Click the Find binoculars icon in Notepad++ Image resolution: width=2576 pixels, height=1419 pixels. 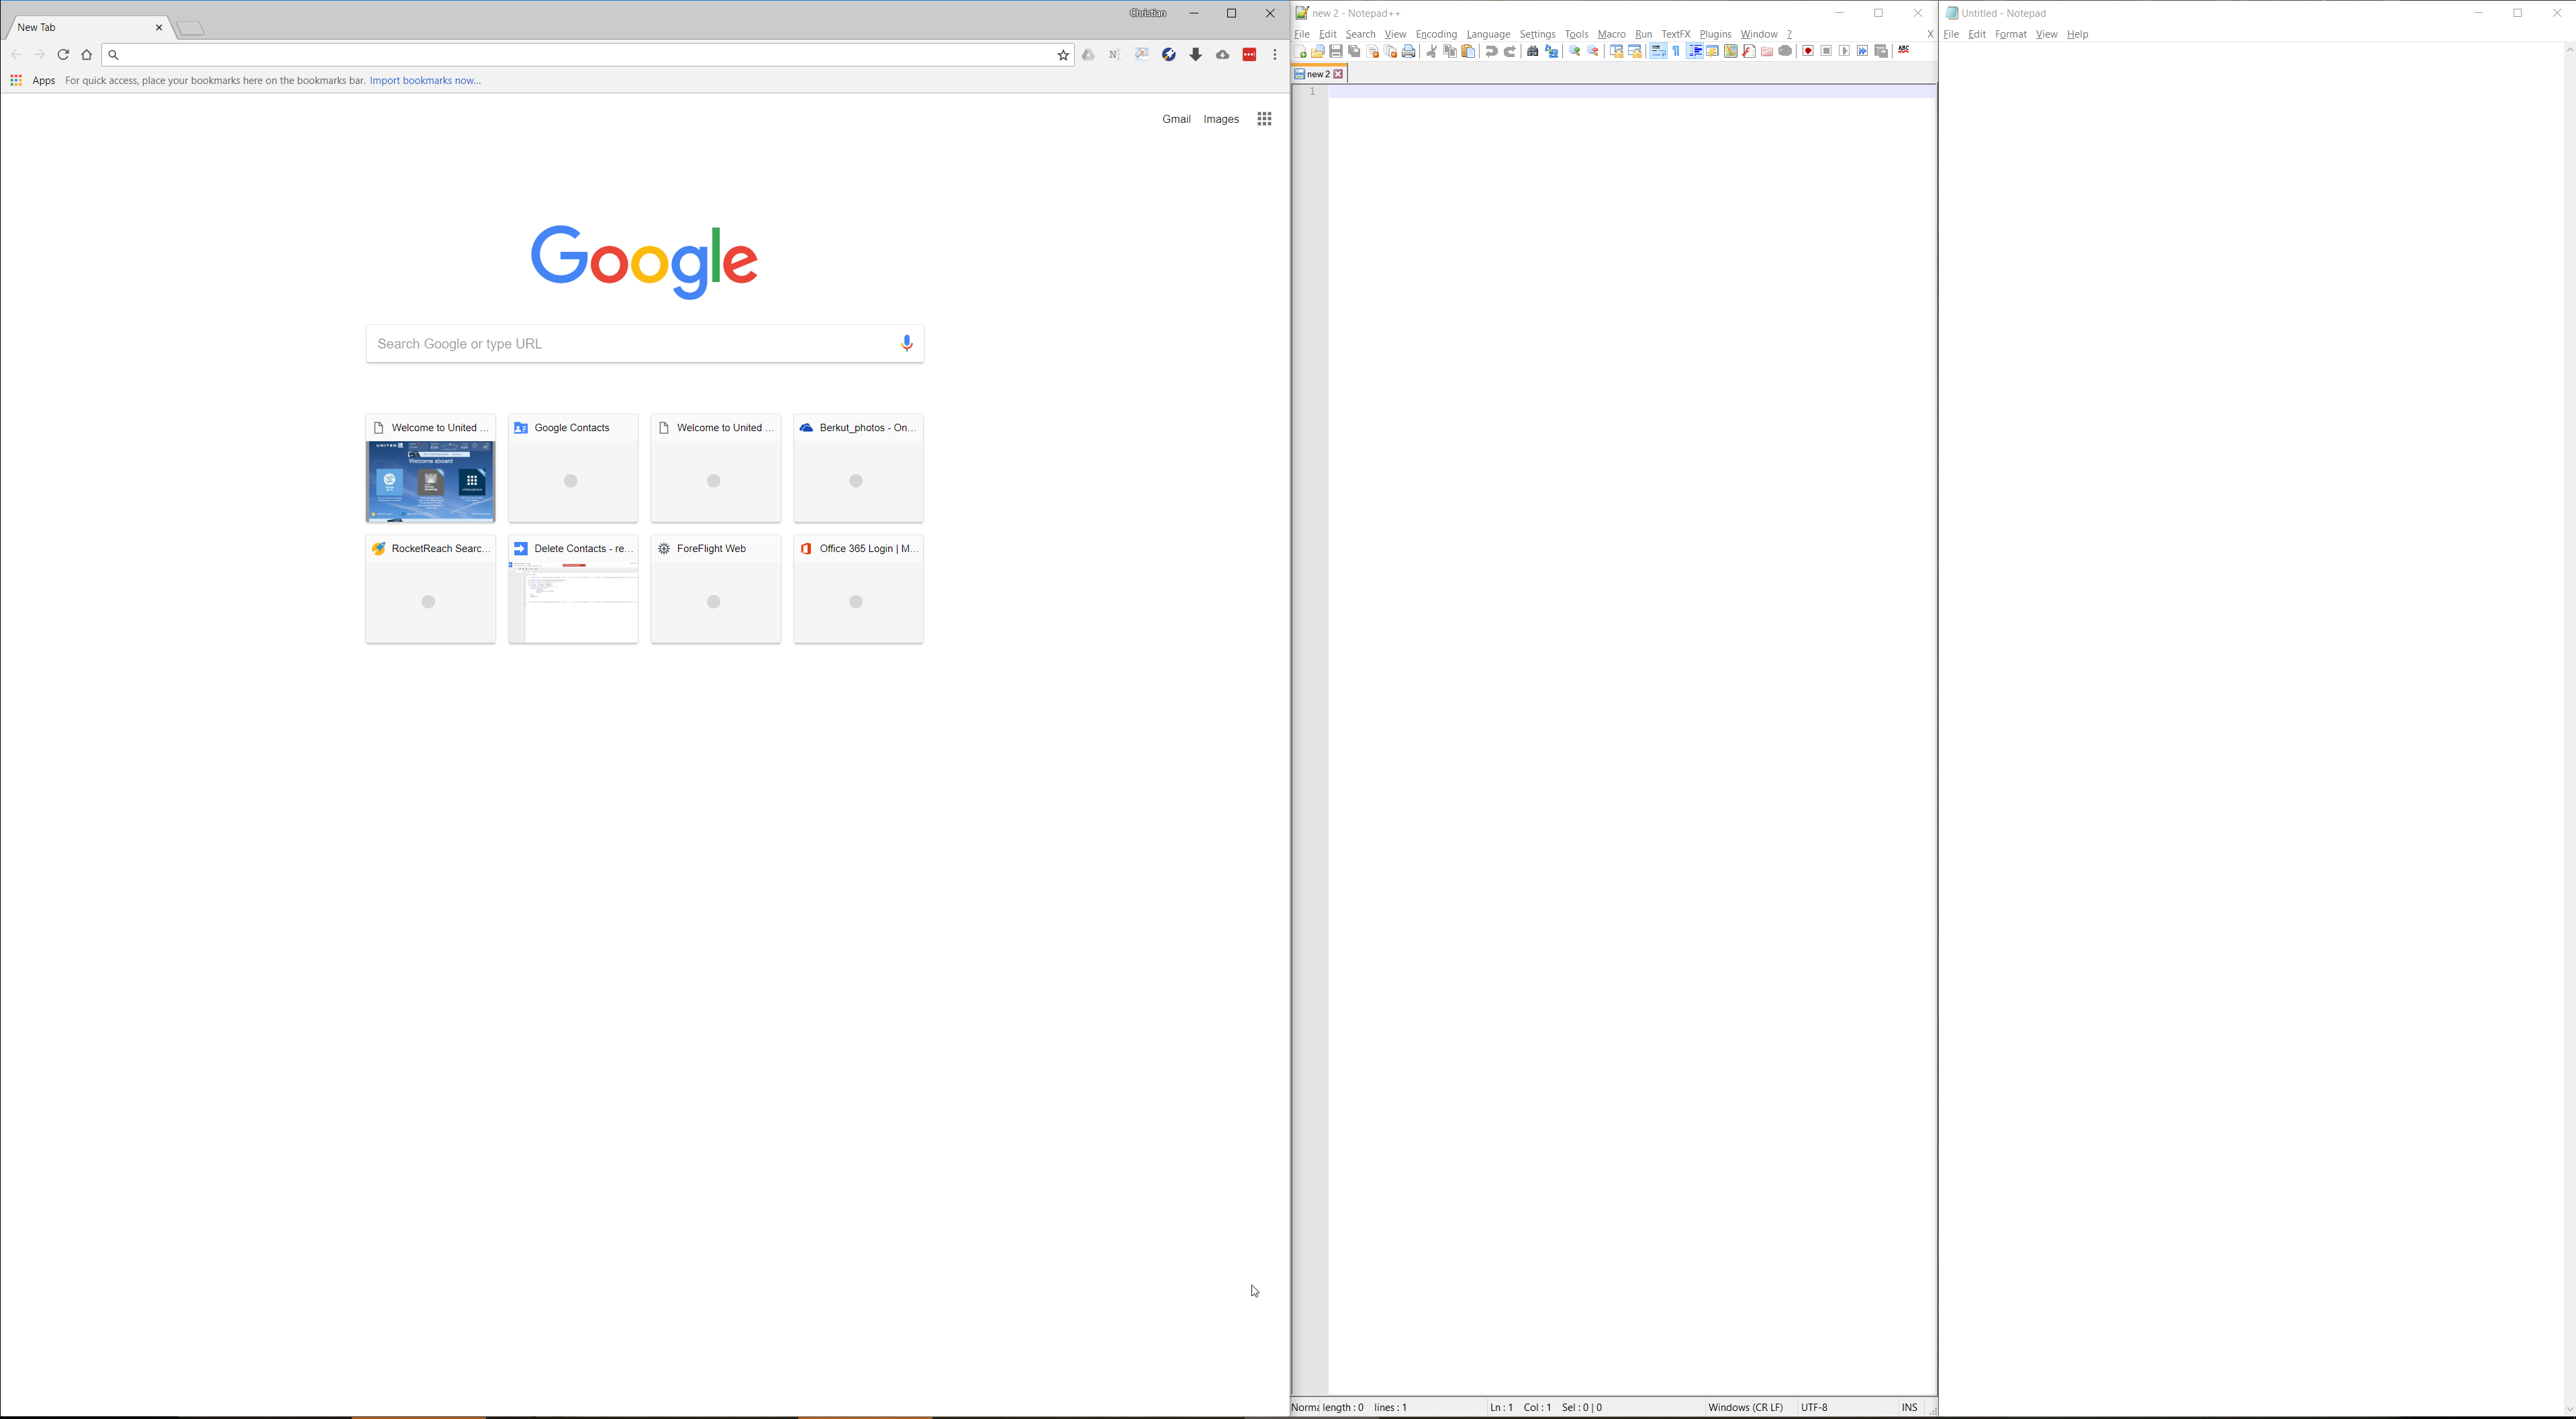[1532, 52]
